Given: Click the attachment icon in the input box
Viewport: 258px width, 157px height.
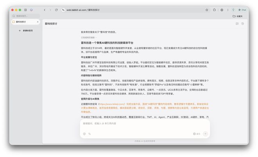Looking at the screenshot, I should coord(84,134).
